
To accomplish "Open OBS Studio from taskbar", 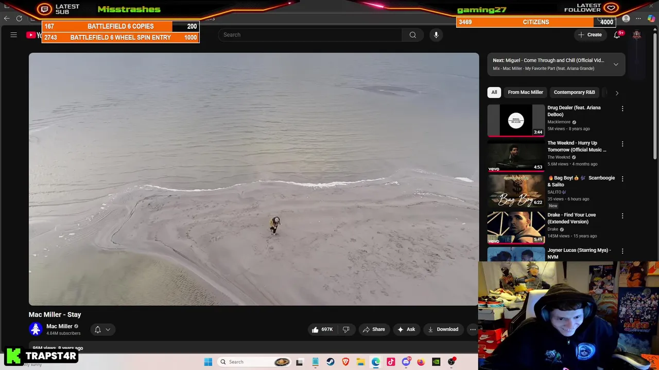I will tap(452, 362).
